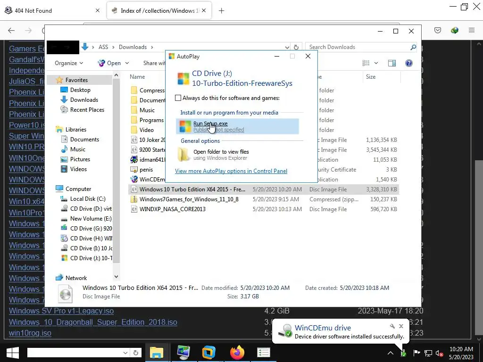Toggle the preview pane icon

[x=392, y=63]
